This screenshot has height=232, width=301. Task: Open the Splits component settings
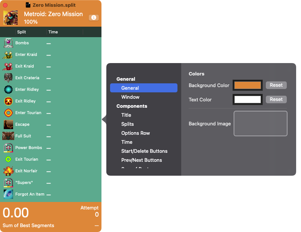click(x=127, y=124)
